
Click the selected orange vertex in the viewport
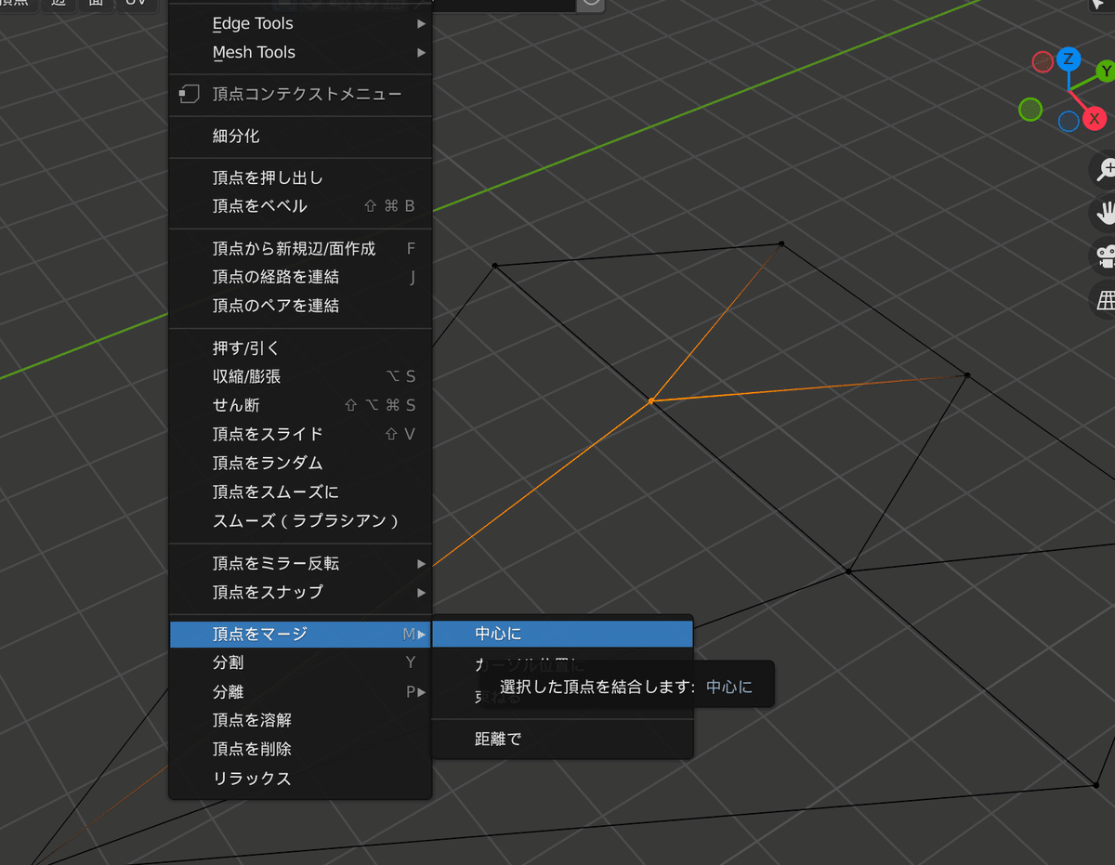pyautogui.click(x=650, y=400)
